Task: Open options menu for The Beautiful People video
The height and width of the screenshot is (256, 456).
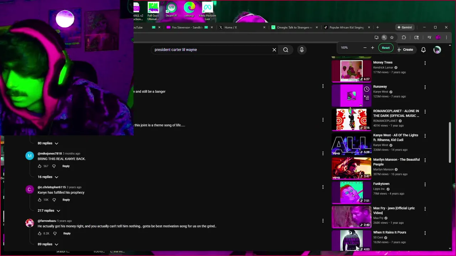Action: pos(425,160)
